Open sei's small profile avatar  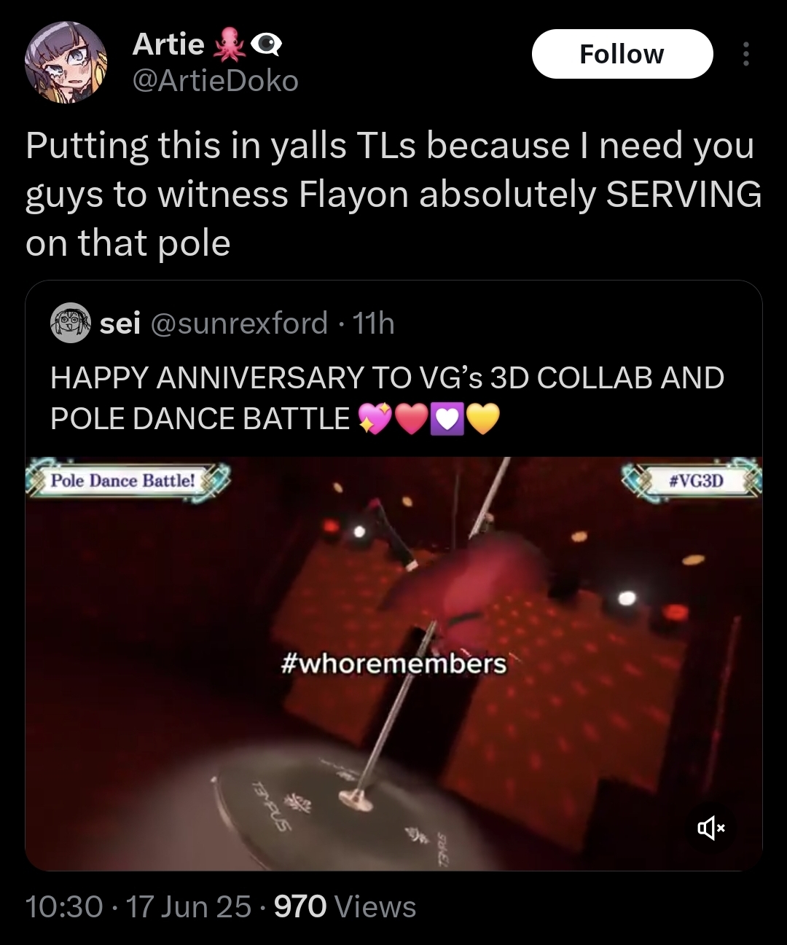69,323
